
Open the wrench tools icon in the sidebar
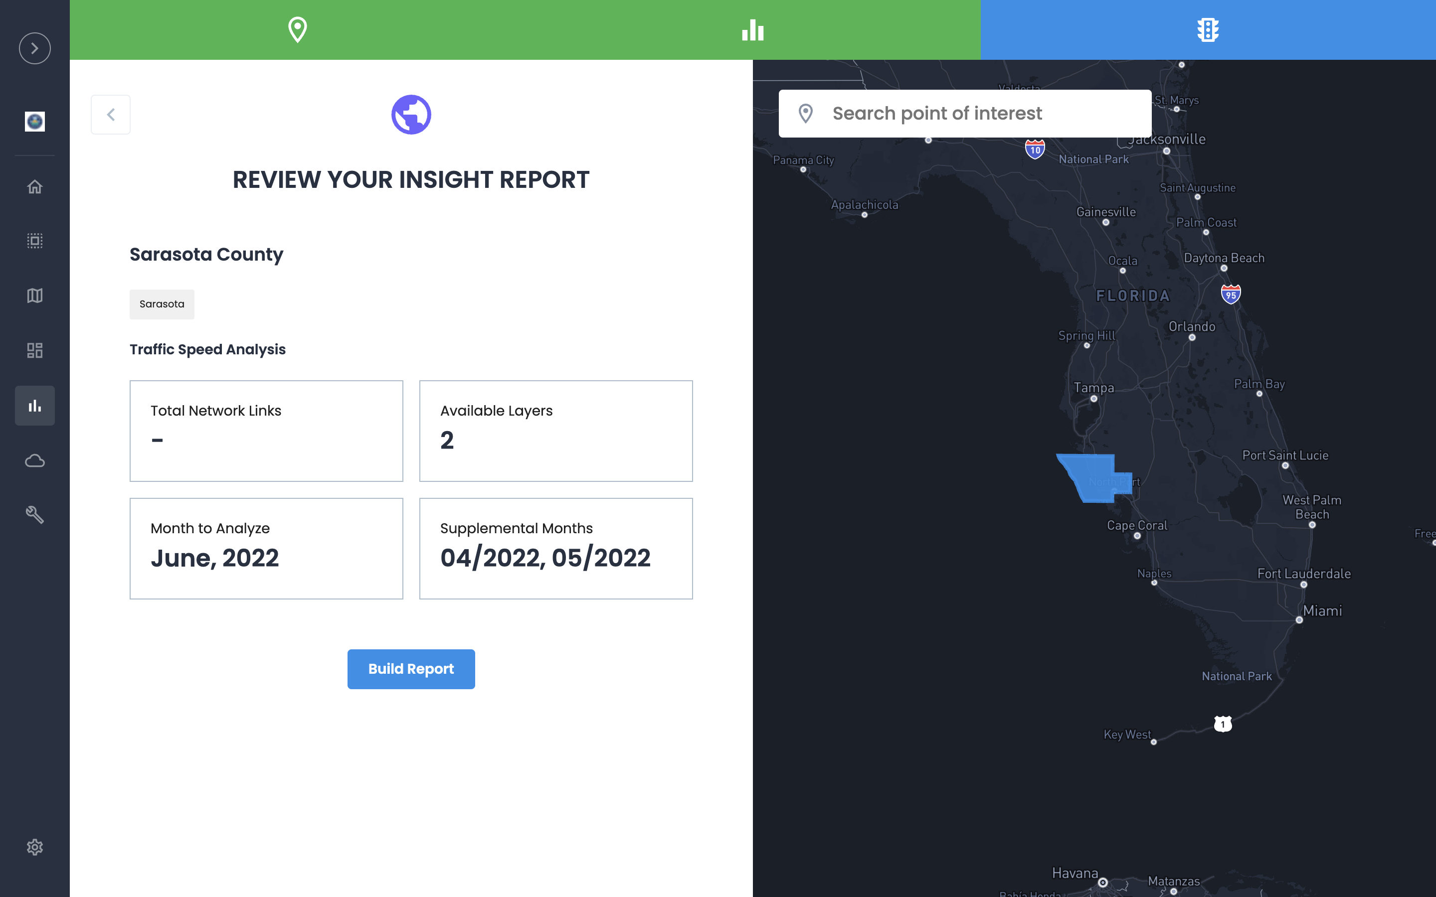point(34,514)
